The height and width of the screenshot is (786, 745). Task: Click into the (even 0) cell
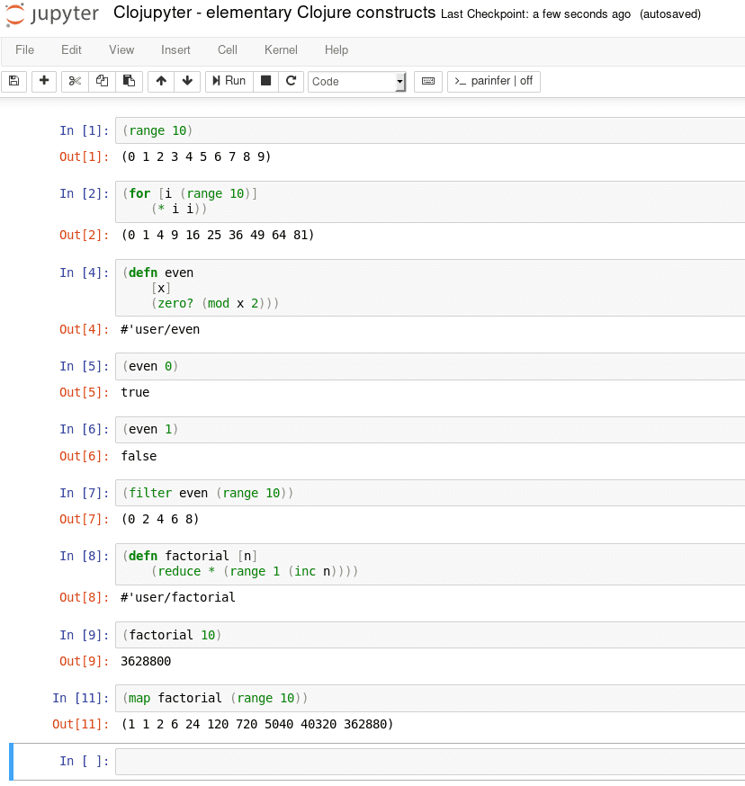tap(430, 366)
